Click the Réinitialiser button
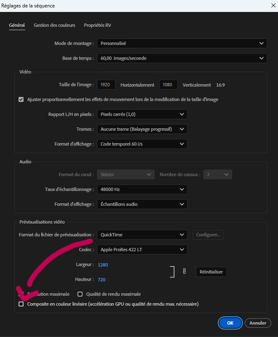The image size is (278, 337). pyautogui.click(x=211, y=272)
